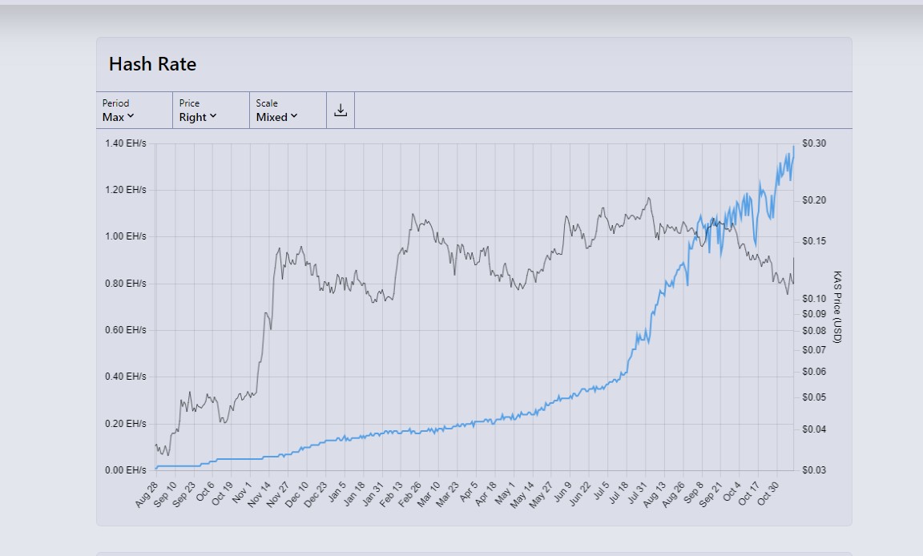Open the Period dropdown set to Max
Image resolution: width=923 pixels, height=556 pixels.
coord(118,117)
